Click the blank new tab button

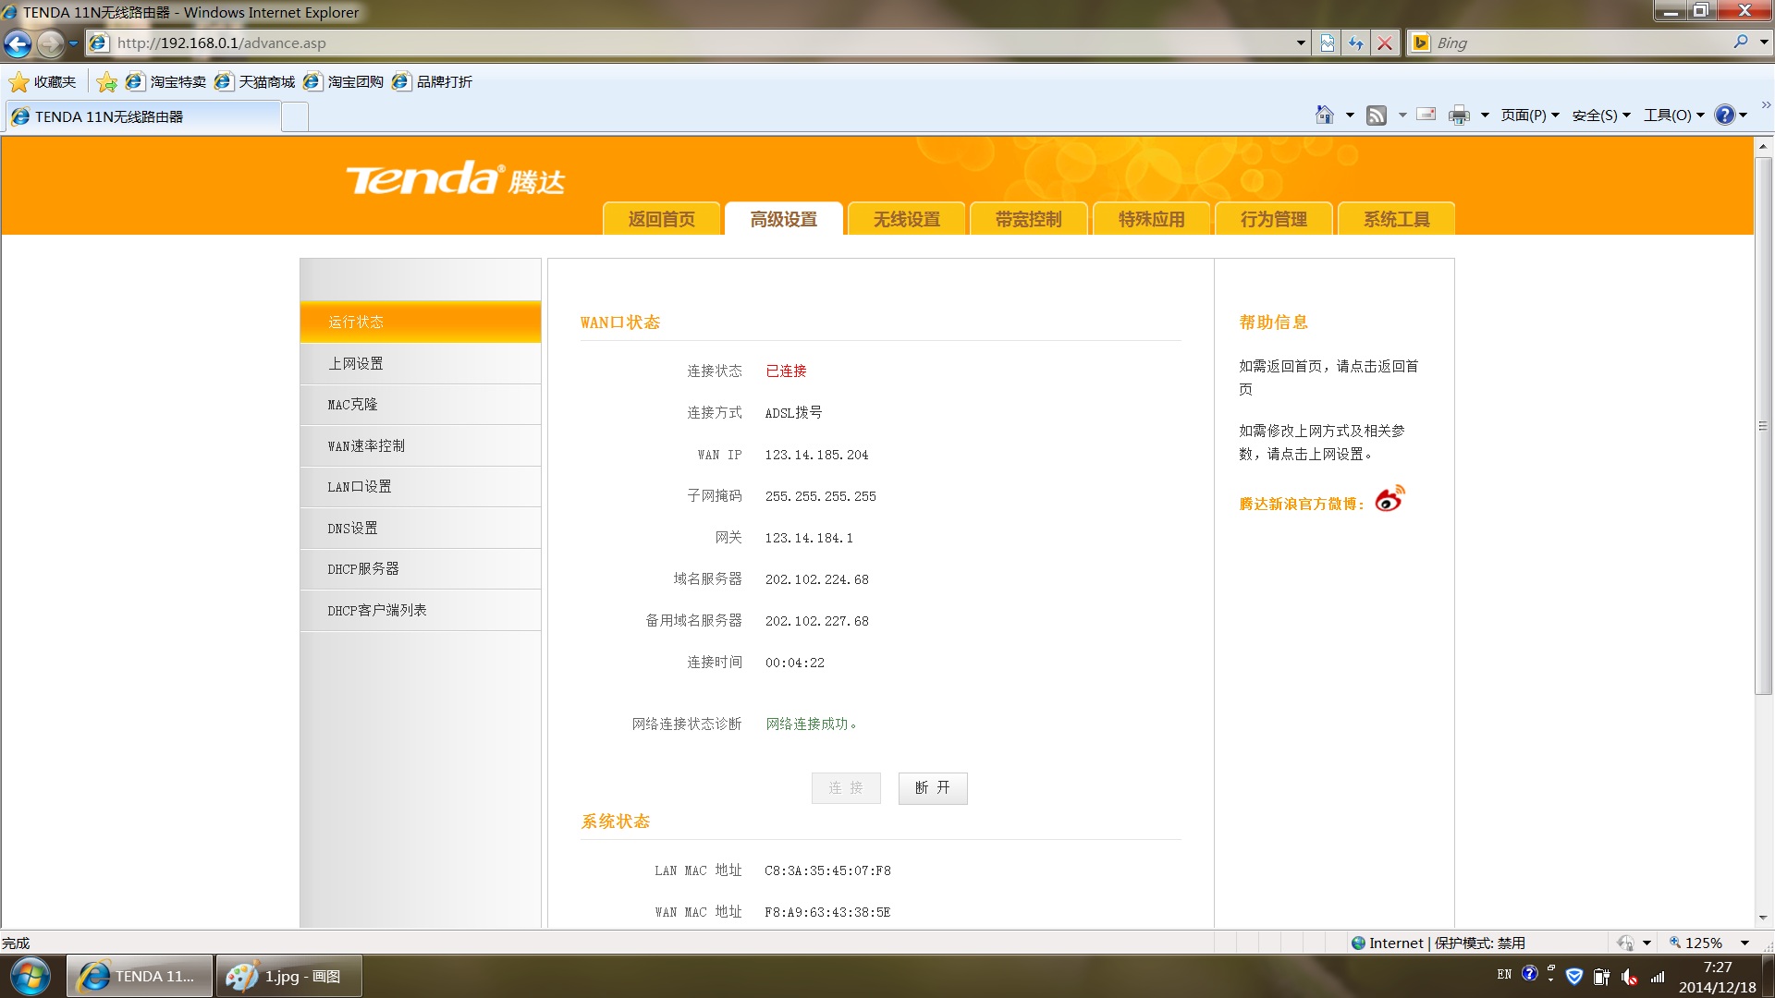295,116
